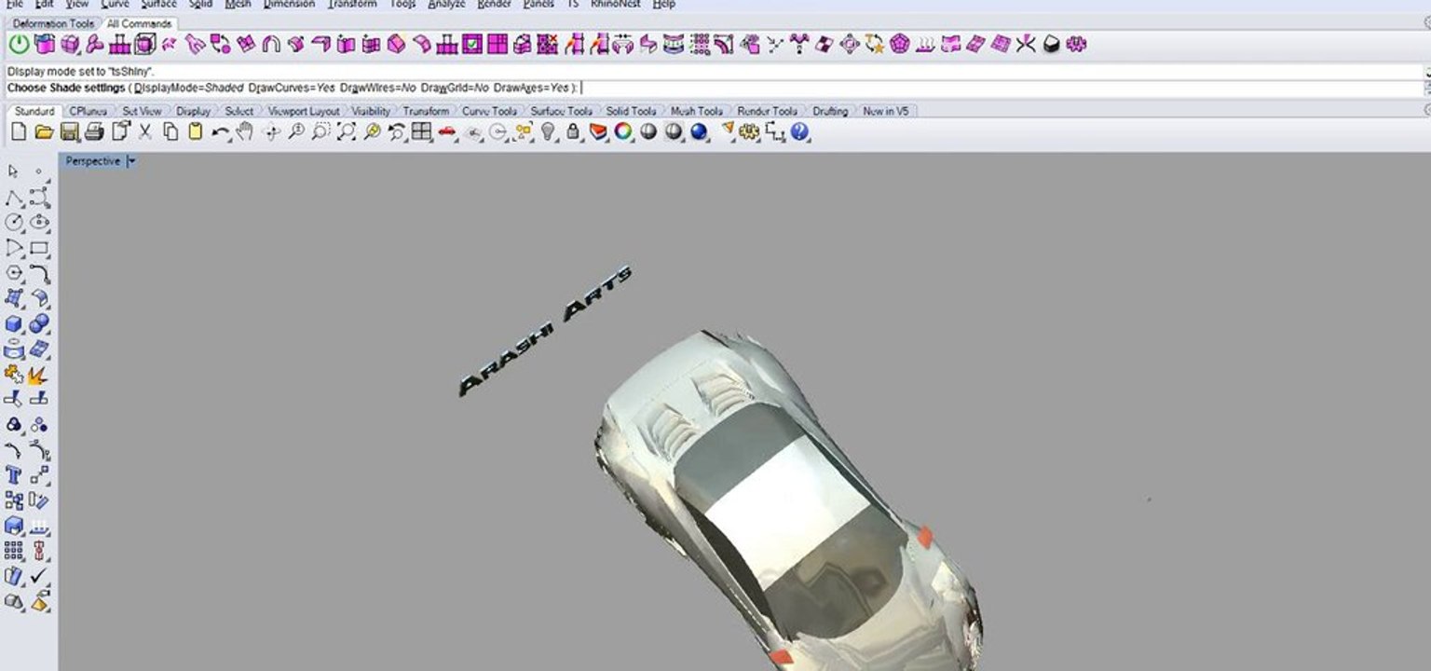Click the red car icon in Standard toolbar
Screen dimensions: 1431x671
[447, 132]
